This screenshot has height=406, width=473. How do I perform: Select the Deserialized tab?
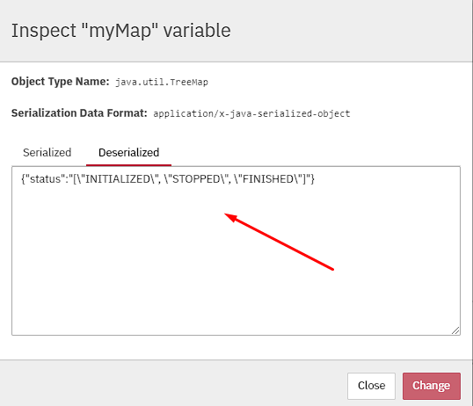click(129, 153)
